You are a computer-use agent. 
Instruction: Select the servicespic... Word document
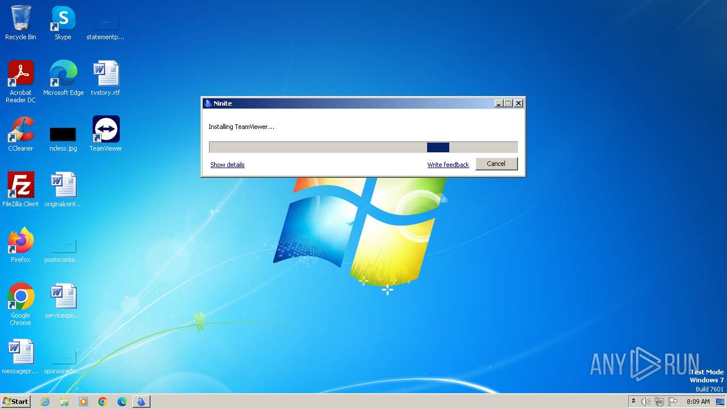pos(63,301)
